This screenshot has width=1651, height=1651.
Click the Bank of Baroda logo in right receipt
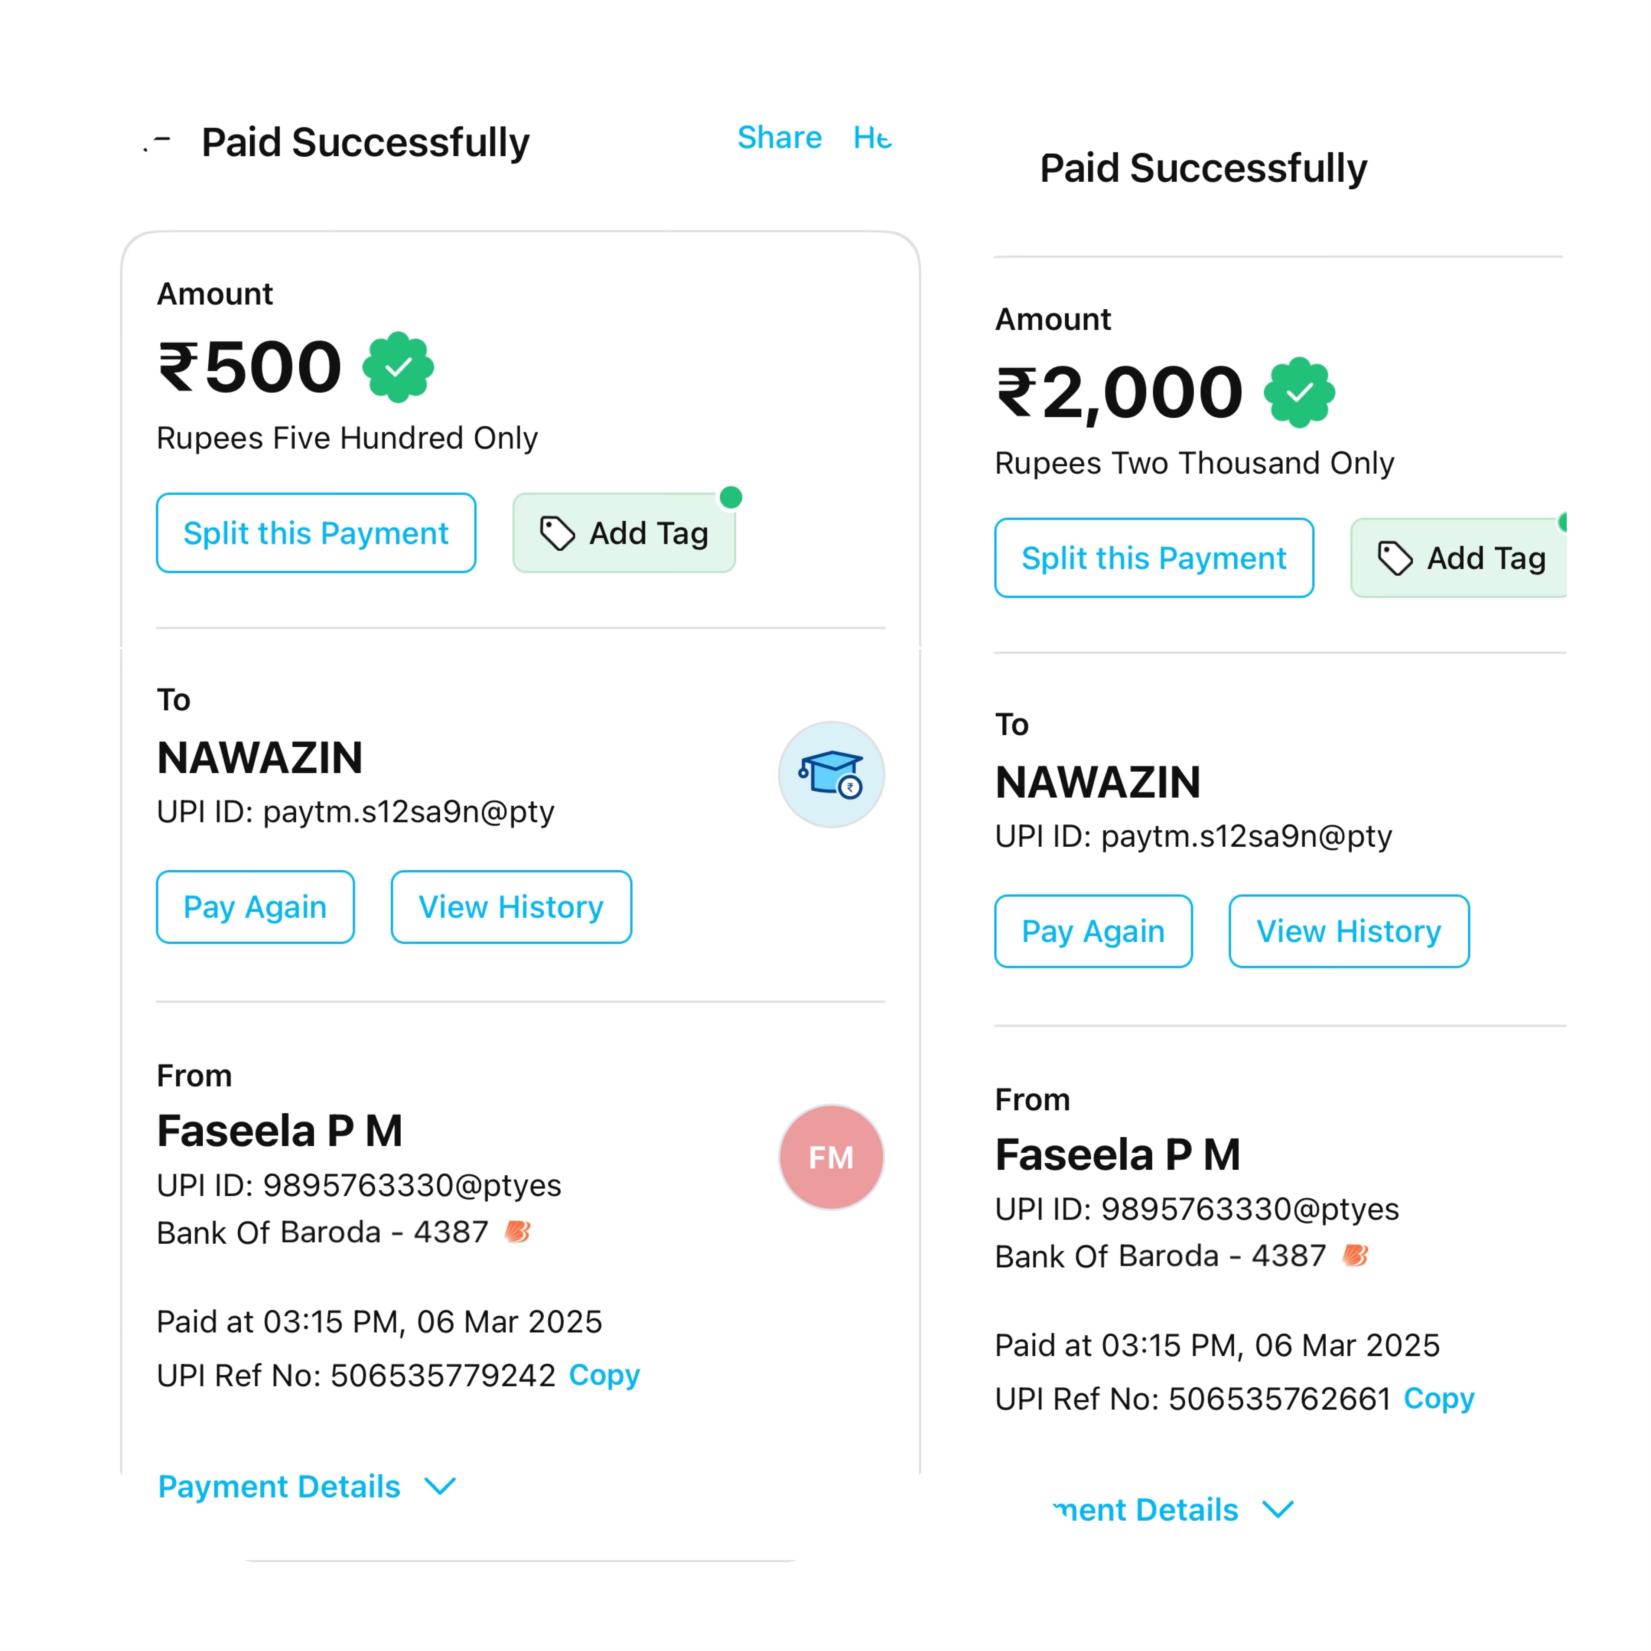pos(1355,1256)
